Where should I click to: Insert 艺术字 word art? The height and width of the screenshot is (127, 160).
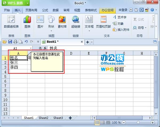[x=120, y=17]
